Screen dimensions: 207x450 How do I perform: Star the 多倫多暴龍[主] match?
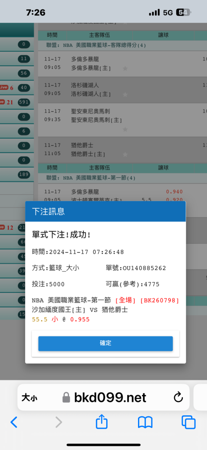(125, 68)
